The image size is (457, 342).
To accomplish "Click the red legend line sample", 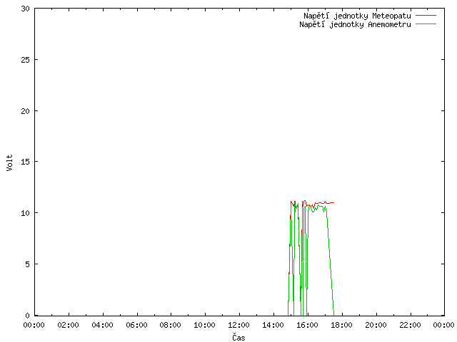I will coord(426,15).
